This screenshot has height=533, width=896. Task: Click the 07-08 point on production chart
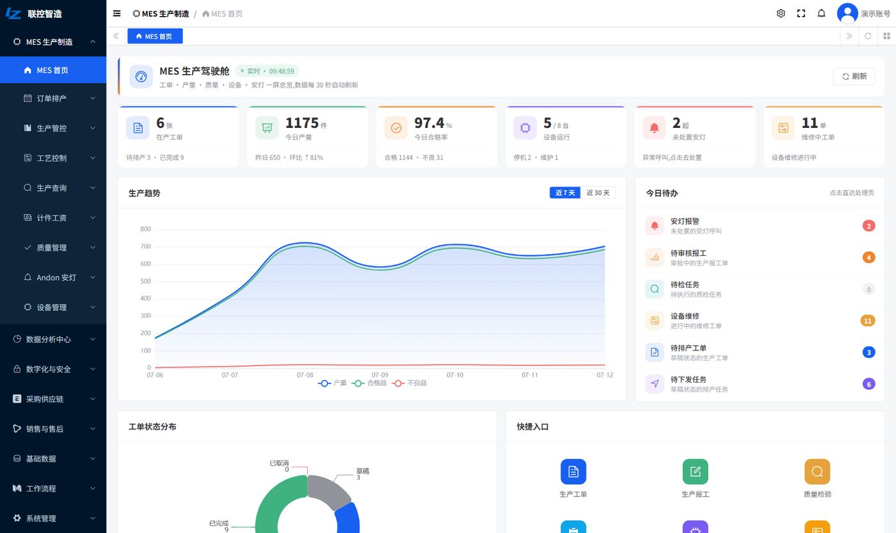tap(305, 243)
